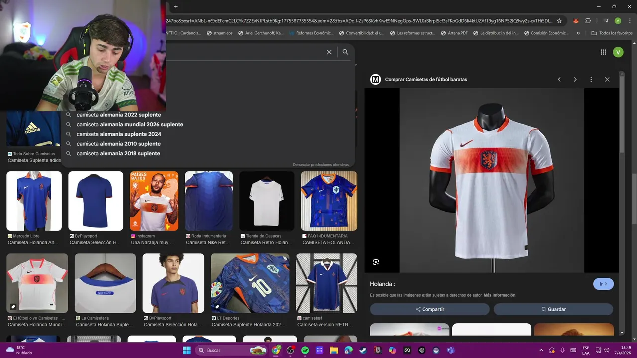Open Microsoft Edge from the taskbar
Image resolution: width=637 pixels, height=358 pixels.
[x=349, y=350]
